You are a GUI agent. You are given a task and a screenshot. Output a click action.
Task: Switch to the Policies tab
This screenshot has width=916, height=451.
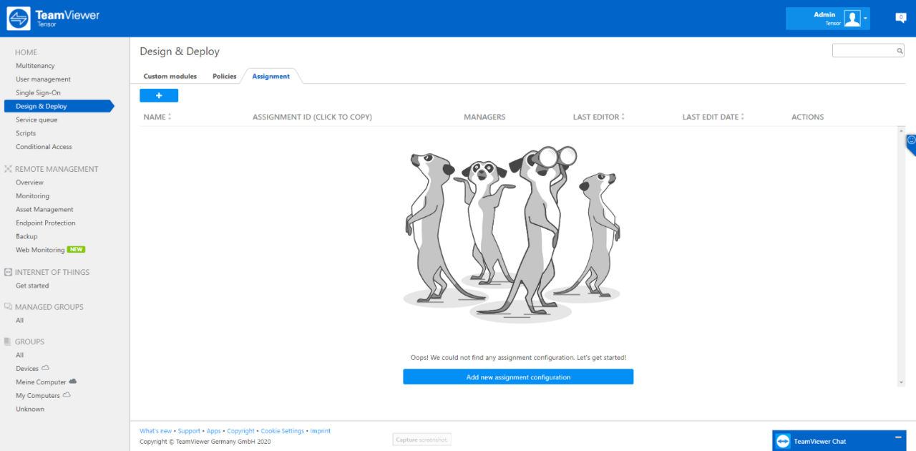(225, 76)
